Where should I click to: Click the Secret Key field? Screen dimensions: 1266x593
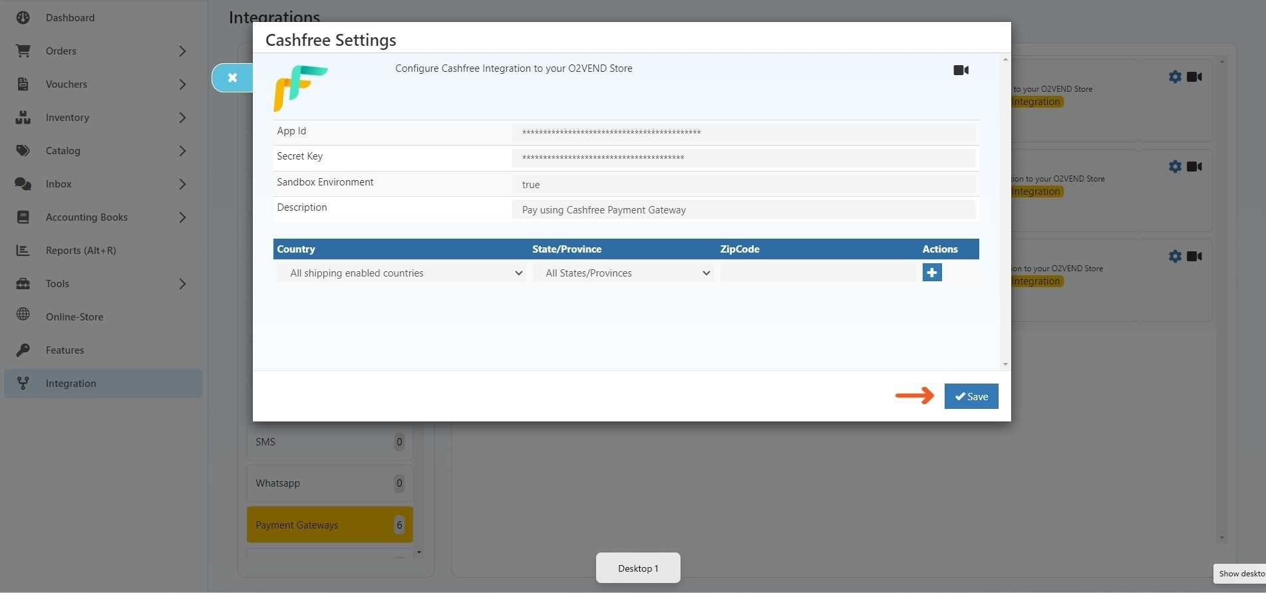(744, 158)
